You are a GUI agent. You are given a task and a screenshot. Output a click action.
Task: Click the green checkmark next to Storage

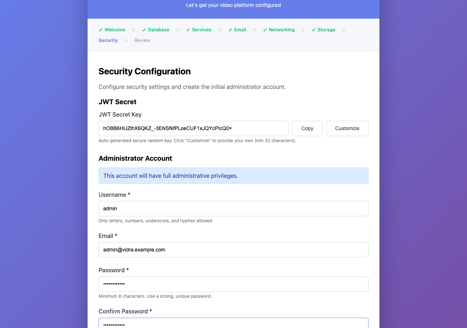coord(313,30)
